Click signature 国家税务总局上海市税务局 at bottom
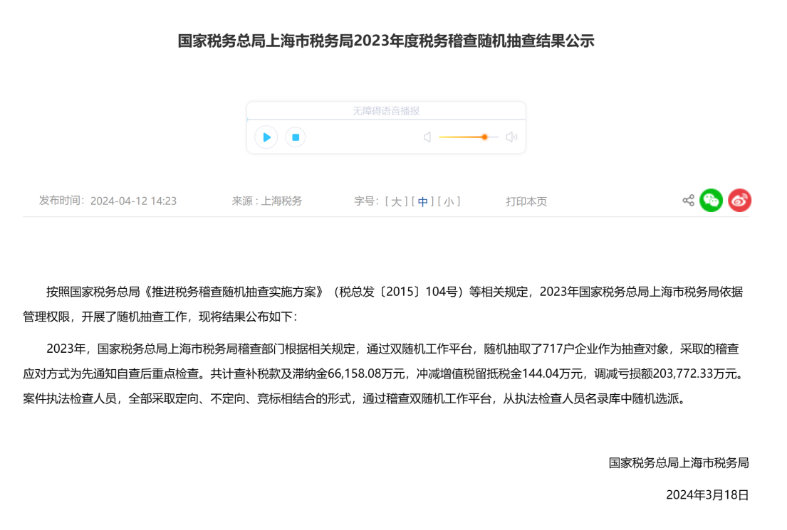The height and width of the screenshot is (530, 787). coord(679,463)
